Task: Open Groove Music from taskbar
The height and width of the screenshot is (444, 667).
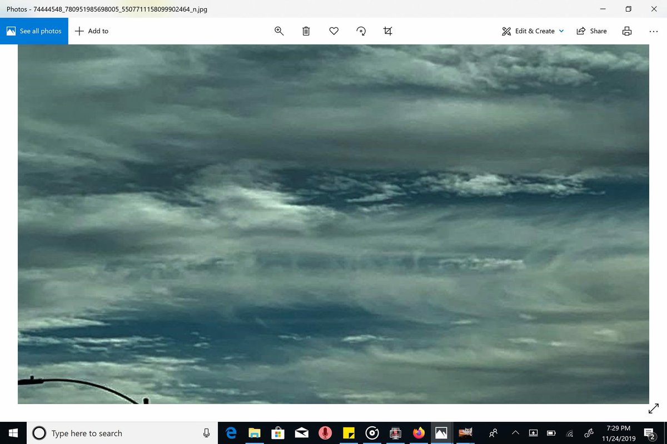Action: 372,433
